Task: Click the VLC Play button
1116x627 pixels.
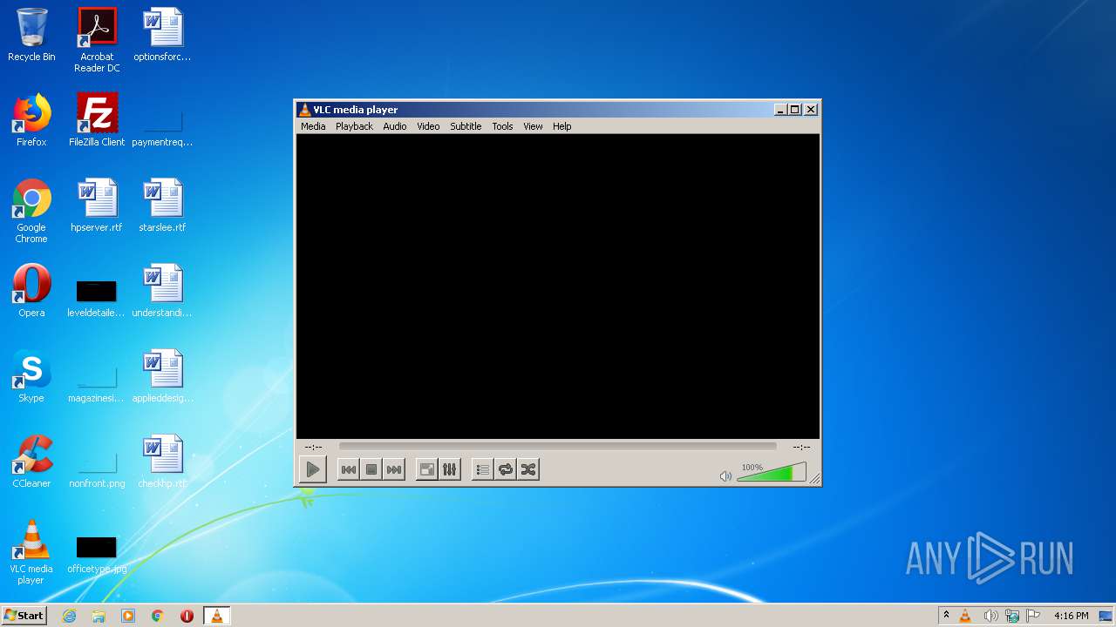Action: 312,469
